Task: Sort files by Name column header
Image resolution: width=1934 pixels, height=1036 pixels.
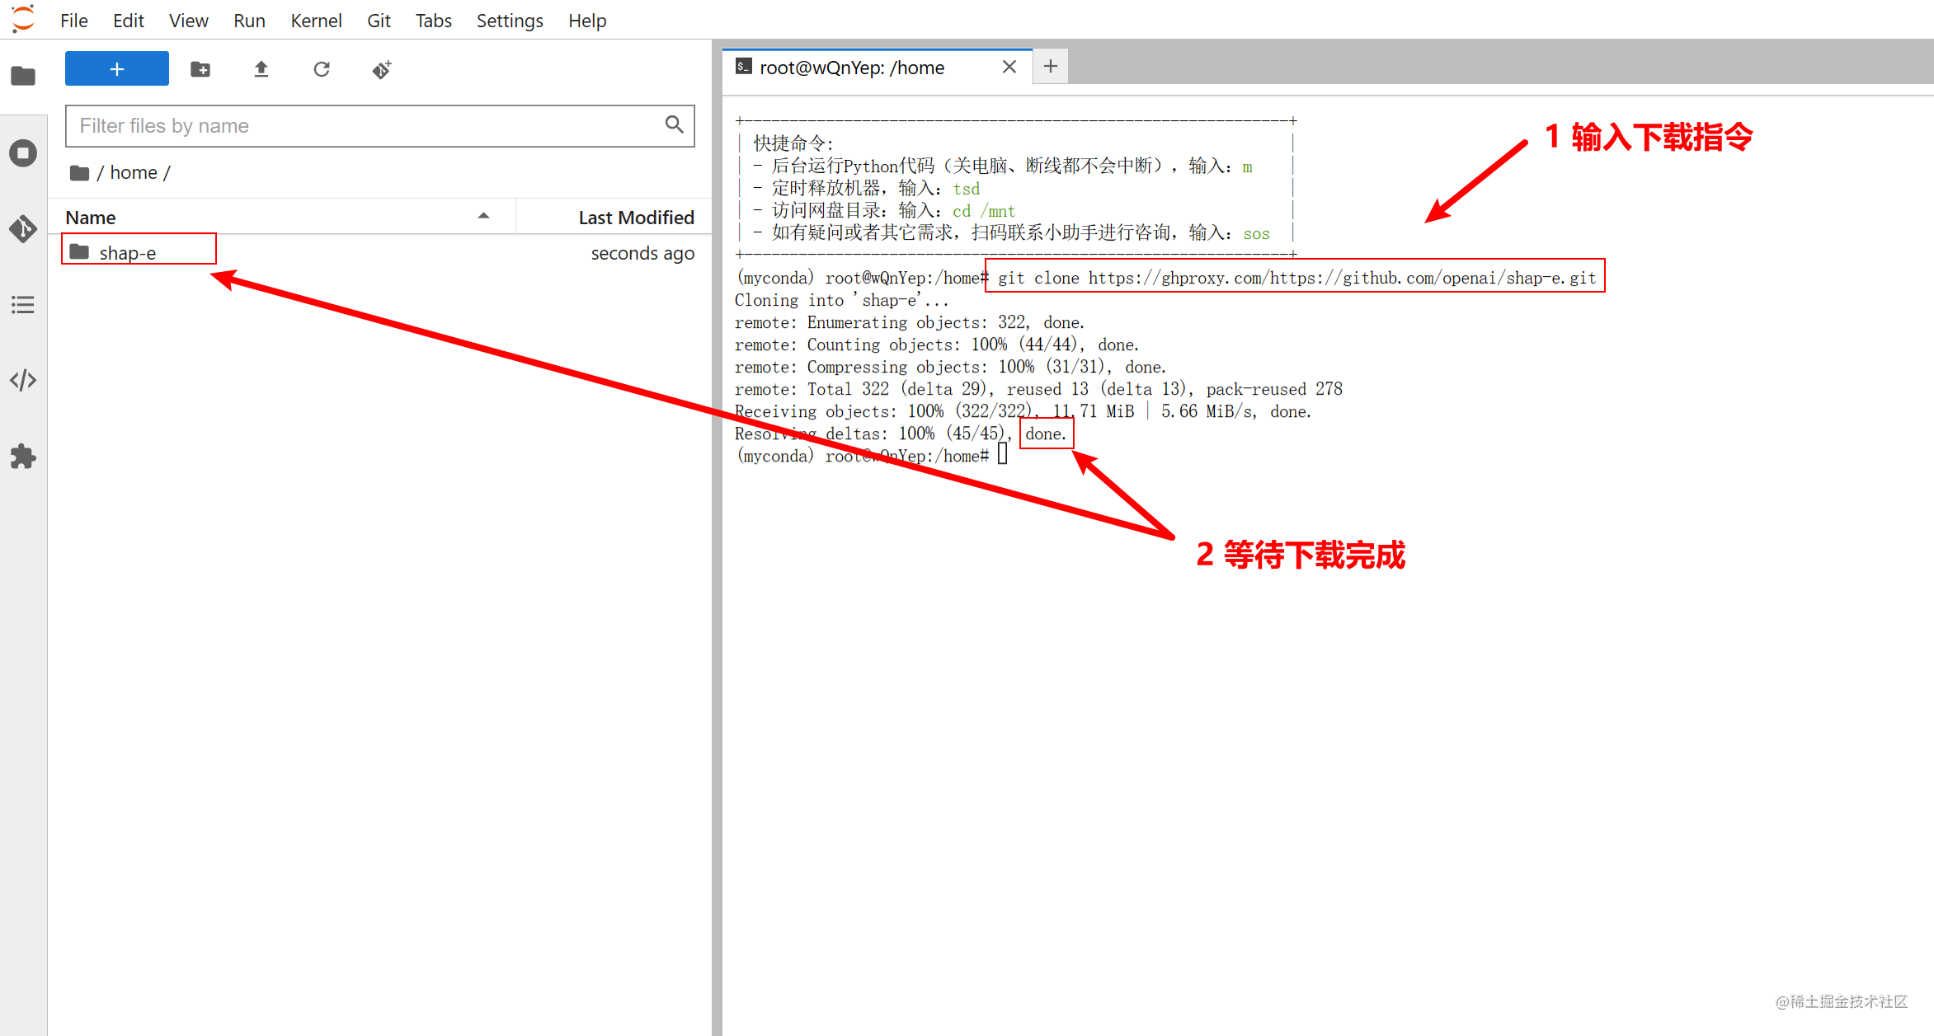Action: click(x=282, y=217)
